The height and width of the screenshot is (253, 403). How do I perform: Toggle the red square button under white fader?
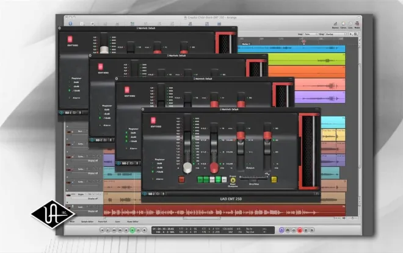(x=181, y=179)
